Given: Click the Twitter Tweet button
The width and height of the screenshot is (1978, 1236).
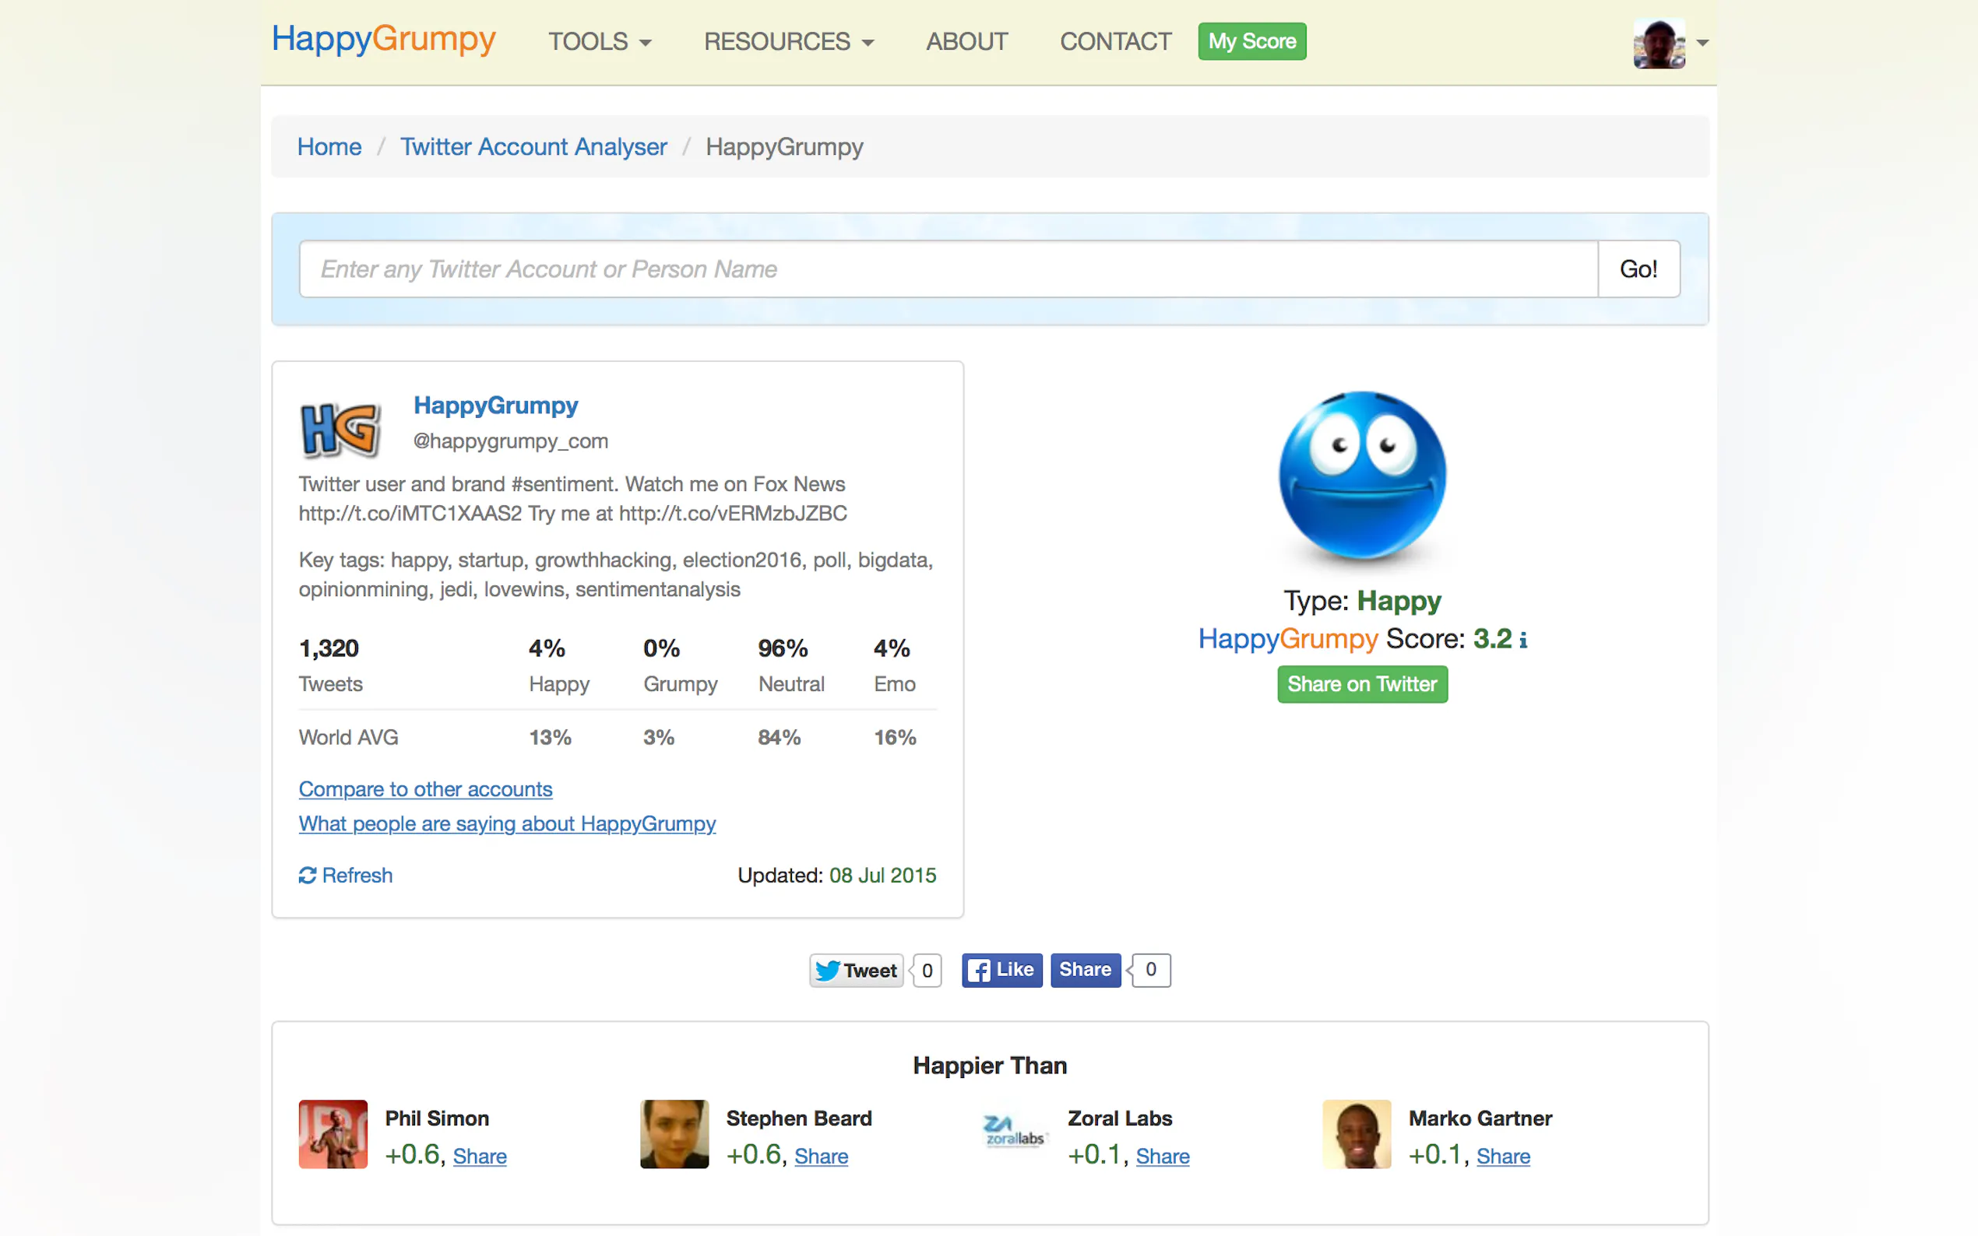Looking at the screenshot, I should point(856,971).
